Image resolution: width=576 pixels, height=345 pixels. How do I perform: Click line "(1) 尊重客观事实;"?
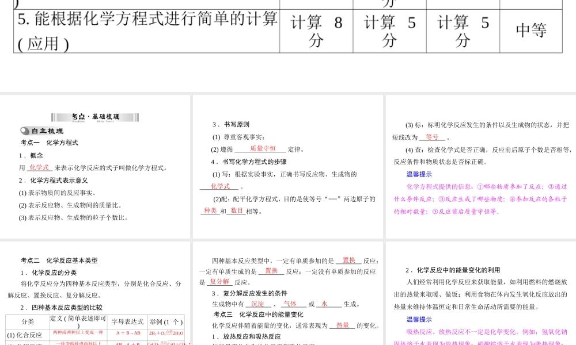(238, 137)
